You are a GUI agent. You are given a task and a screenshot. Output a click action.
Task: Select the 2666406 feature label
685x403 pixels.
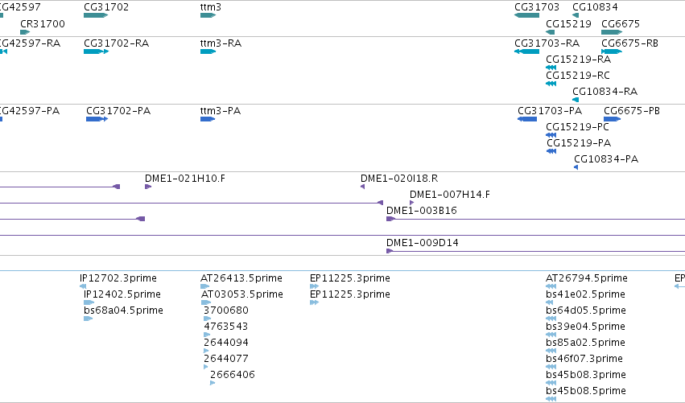pos(233,375)
